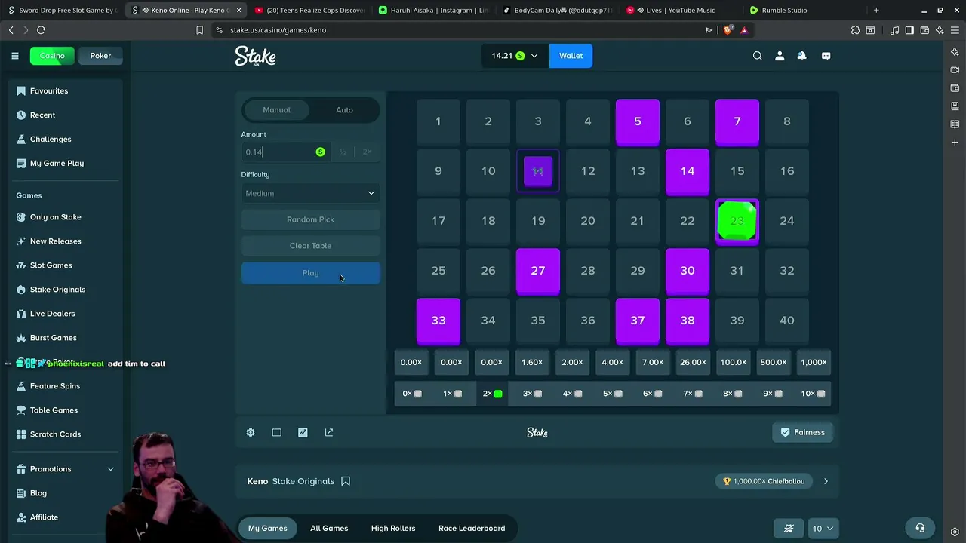Viewport: 966px width, 543px height.
Task: Open Live Dealers in the sidebar
Action: 52,314
